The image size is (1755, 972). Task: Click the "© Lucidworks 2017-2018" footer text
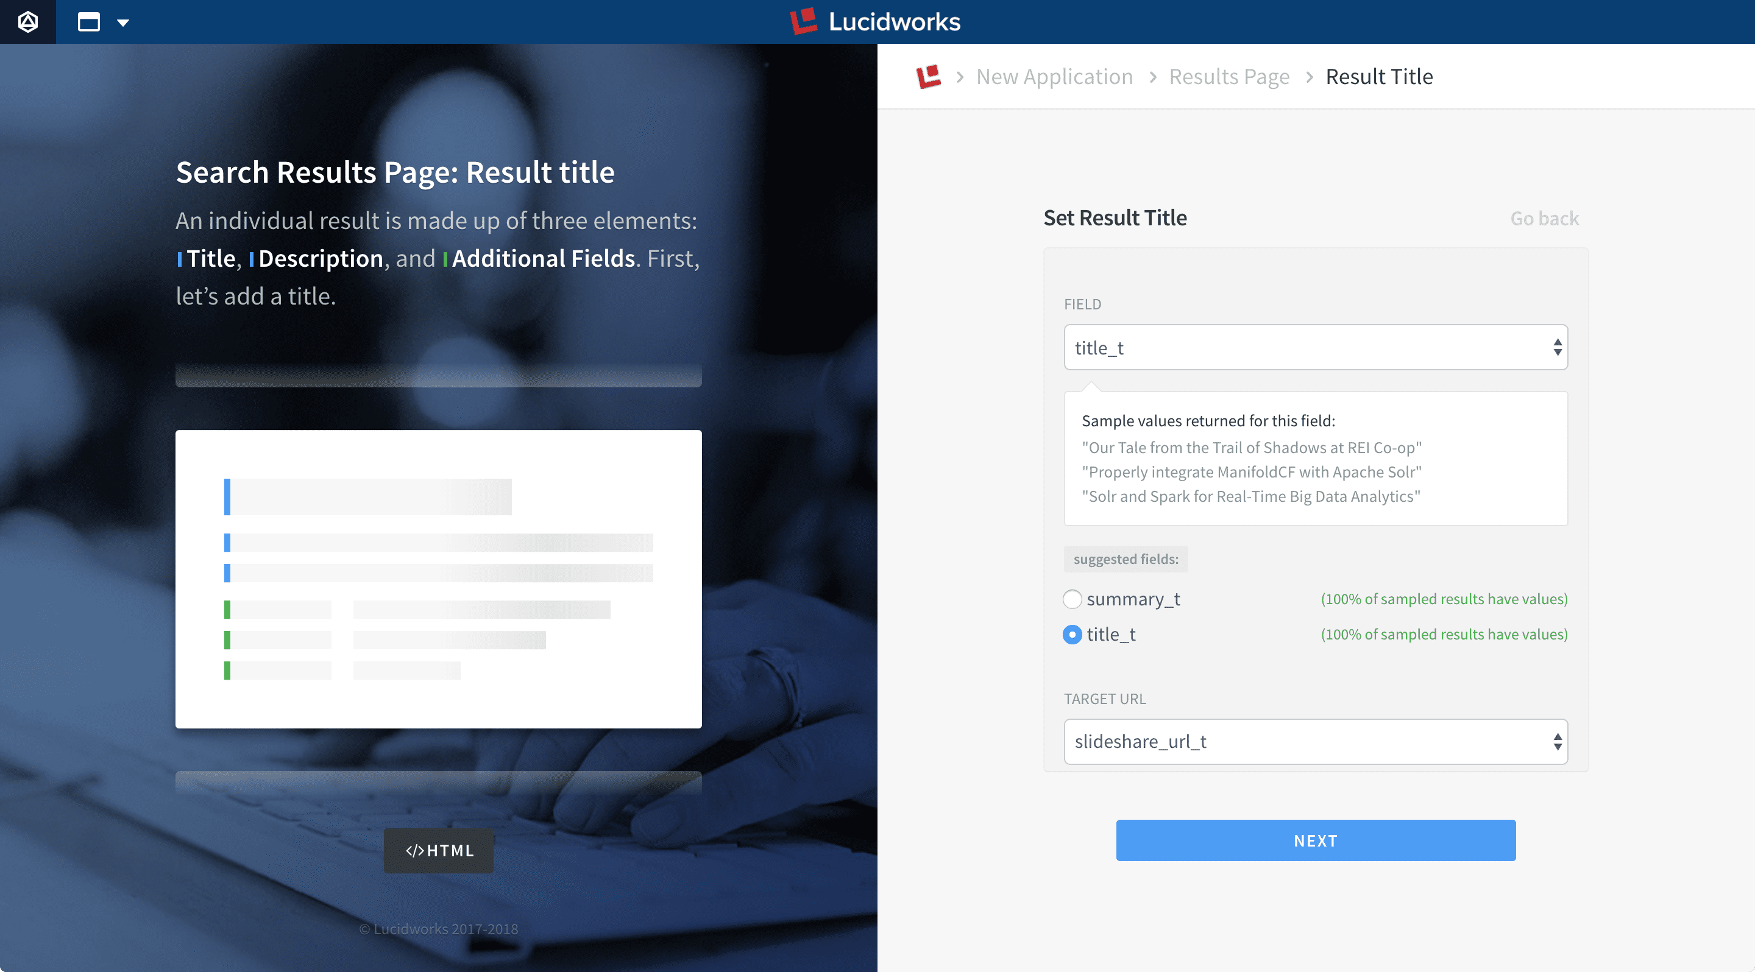tap(439, 929)
